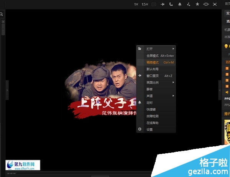Screen dimensions: 230x177
Task: Open 定时 from context menu
Action: click(156, 103)
